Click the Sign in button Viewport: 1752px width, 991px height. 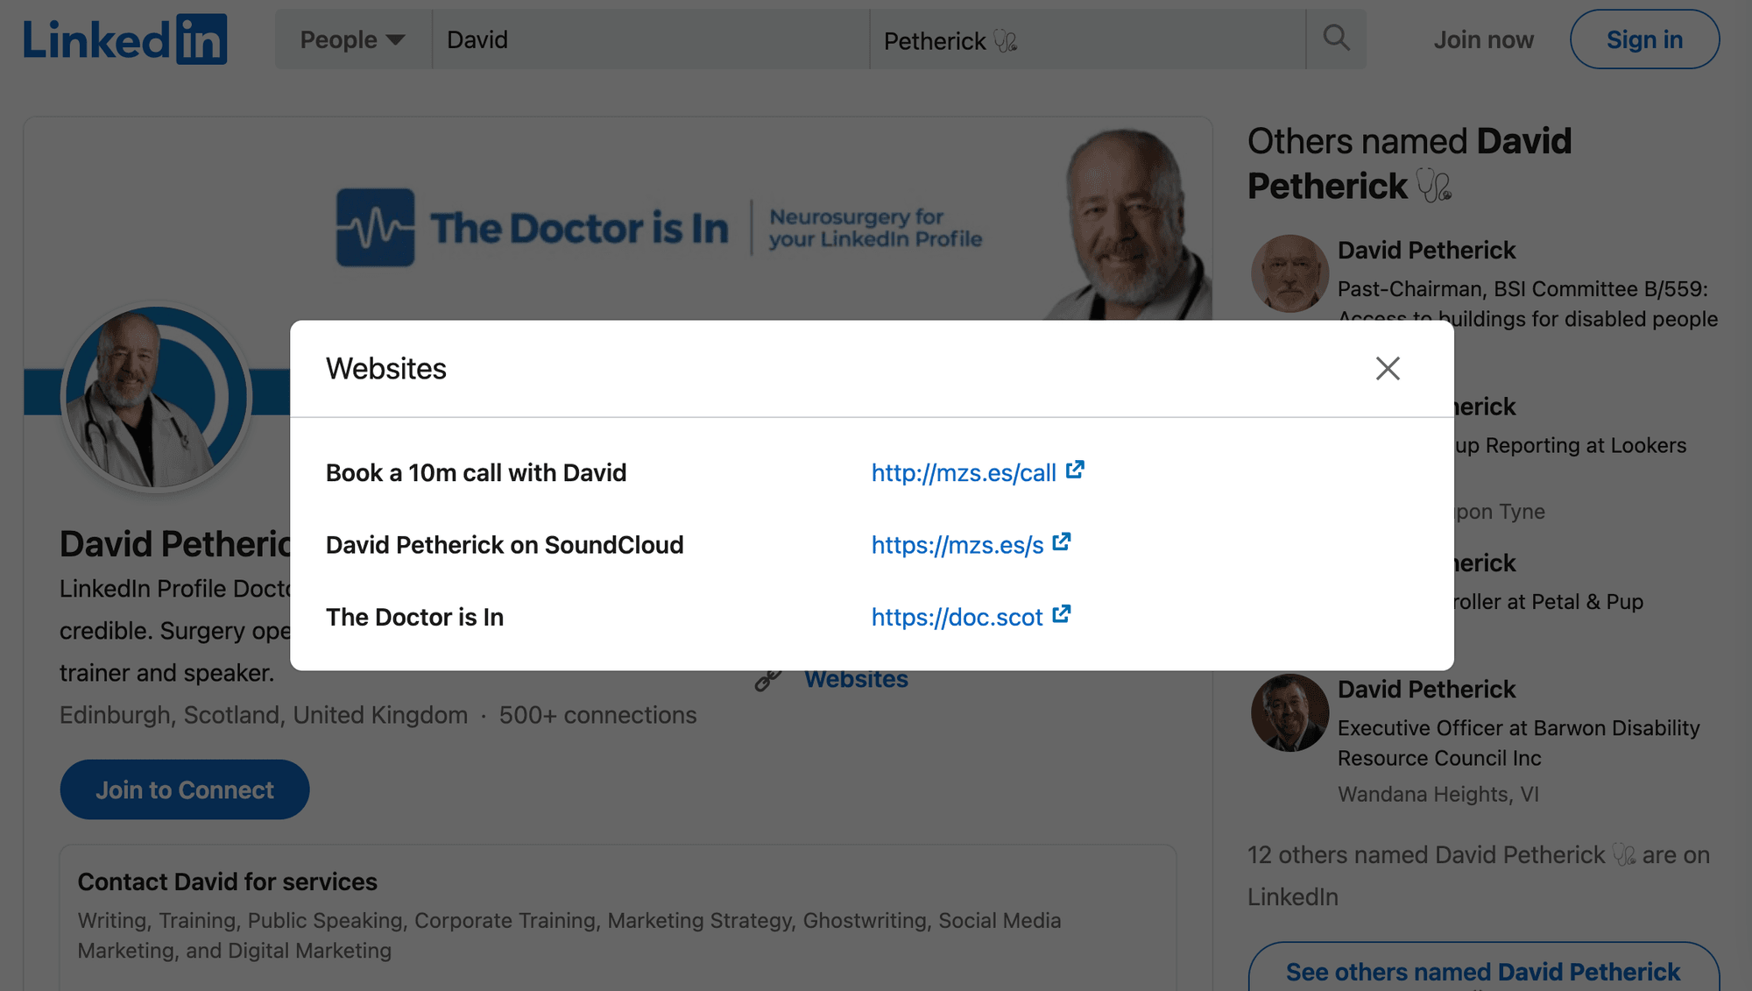point(1644,39)
